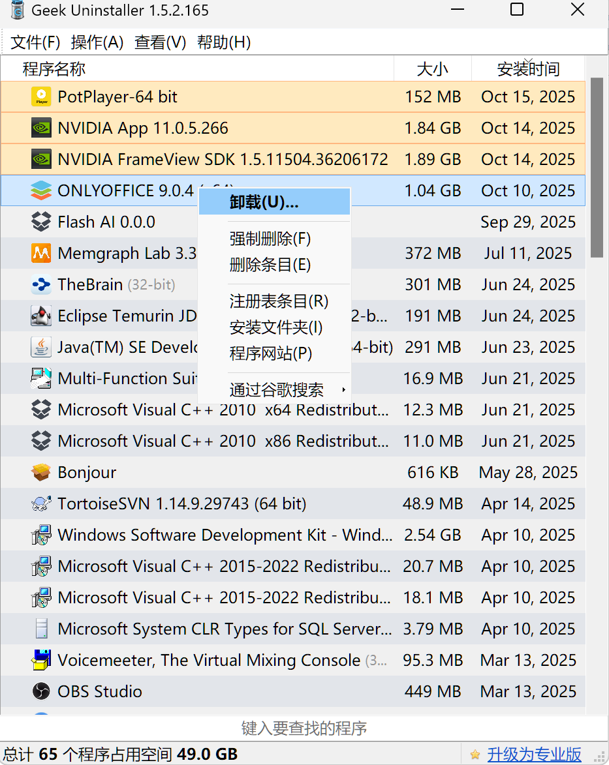Click the Memgraph Lab orange icon
This screenshot has height=765, width=609.
[41, 254]
